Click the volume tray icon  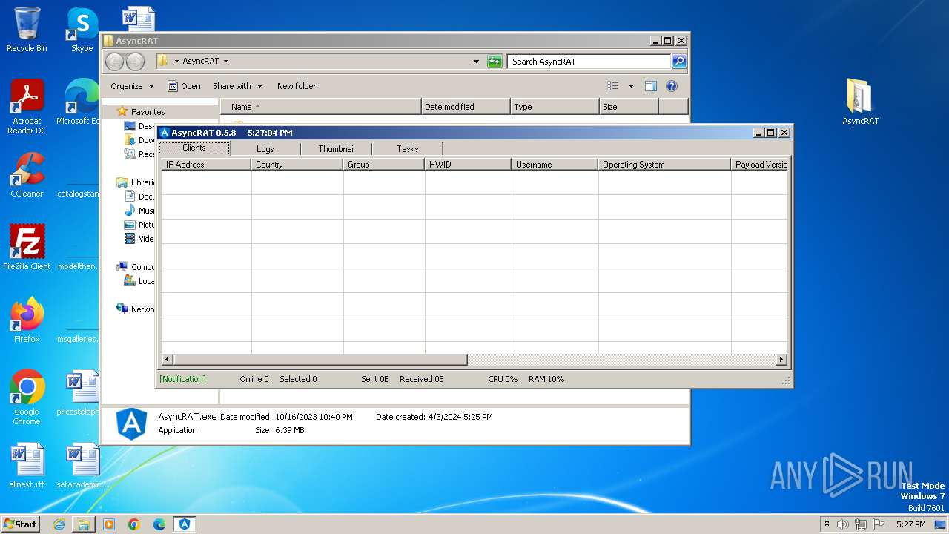click(843, 524)
